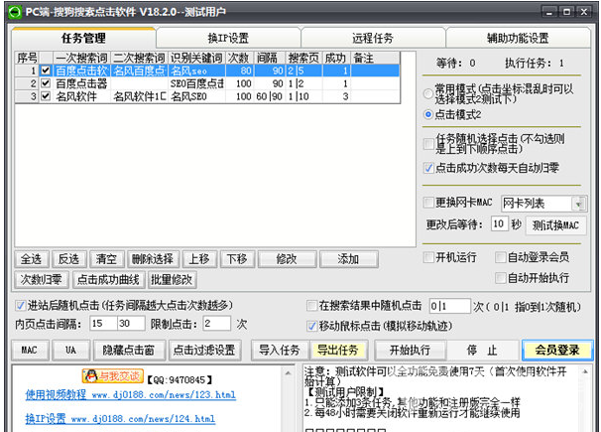
Task: Select the task cell 百度点击器
Action: point(81,83)
